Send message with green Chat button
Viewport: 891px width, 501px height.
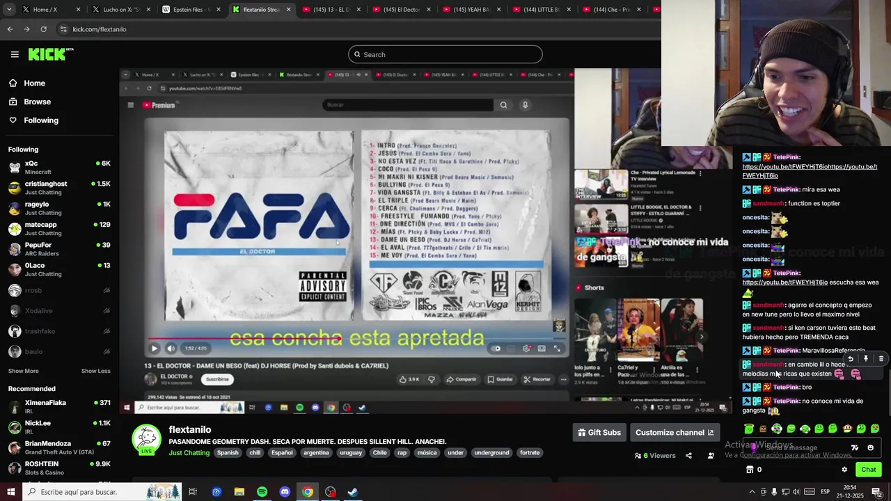pos(868,470)
